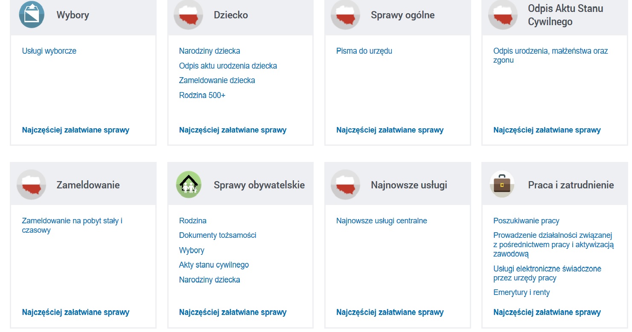632x332 pixels.
Task: Click the ballot box icon beside Wybory
Action: [x=32, y=15]
